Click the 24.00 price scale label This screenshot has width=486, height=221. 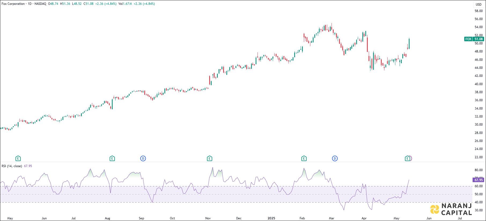pyautogui.click(x=478, y=149)
